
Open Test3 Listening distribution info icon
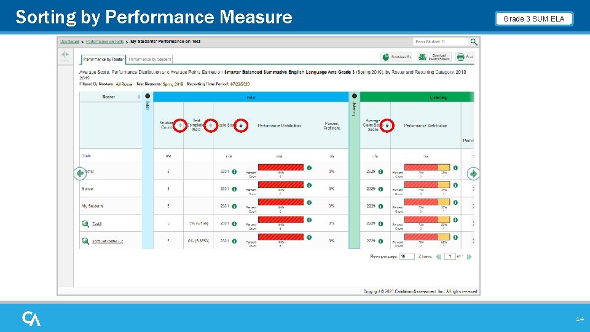(455, 220)
